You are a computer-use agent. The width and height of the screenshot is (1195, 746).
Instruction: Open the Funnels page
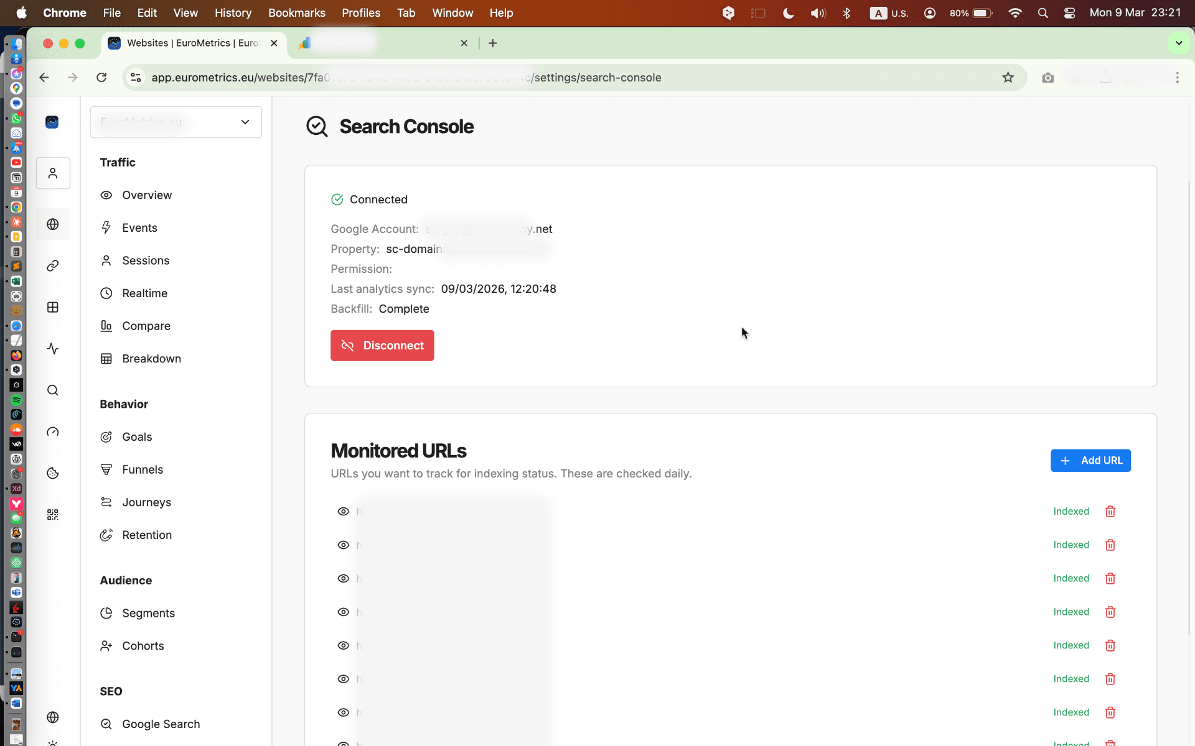click(131, 470)
